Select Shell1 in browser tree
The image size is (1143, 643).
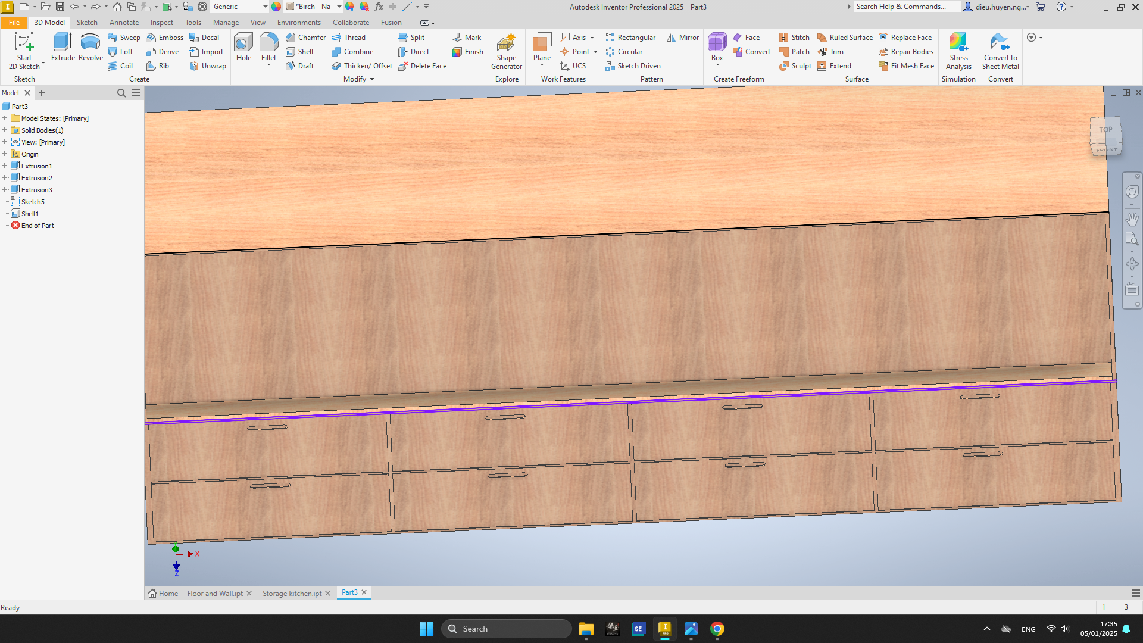coord(30,214)
